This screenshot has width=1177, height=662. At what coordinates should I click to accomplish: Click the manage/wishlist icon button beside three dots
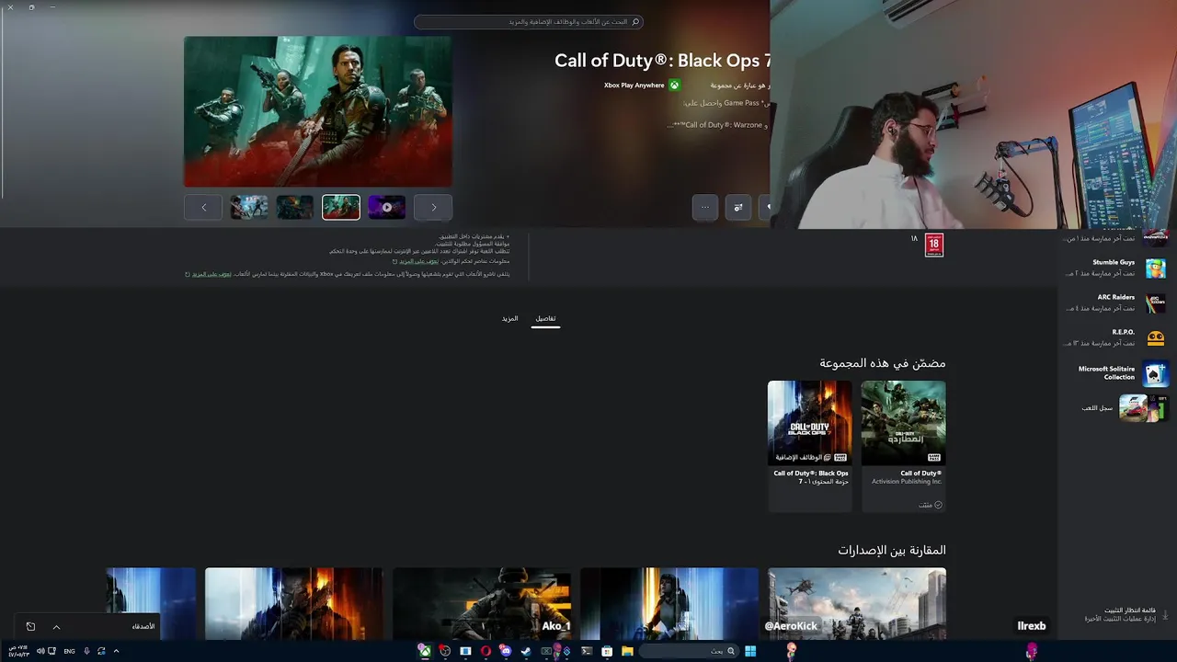coord(738,207)
